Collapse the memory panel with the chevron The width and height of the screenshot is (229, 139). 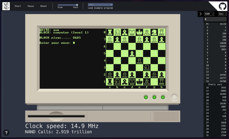pos(200,14)
